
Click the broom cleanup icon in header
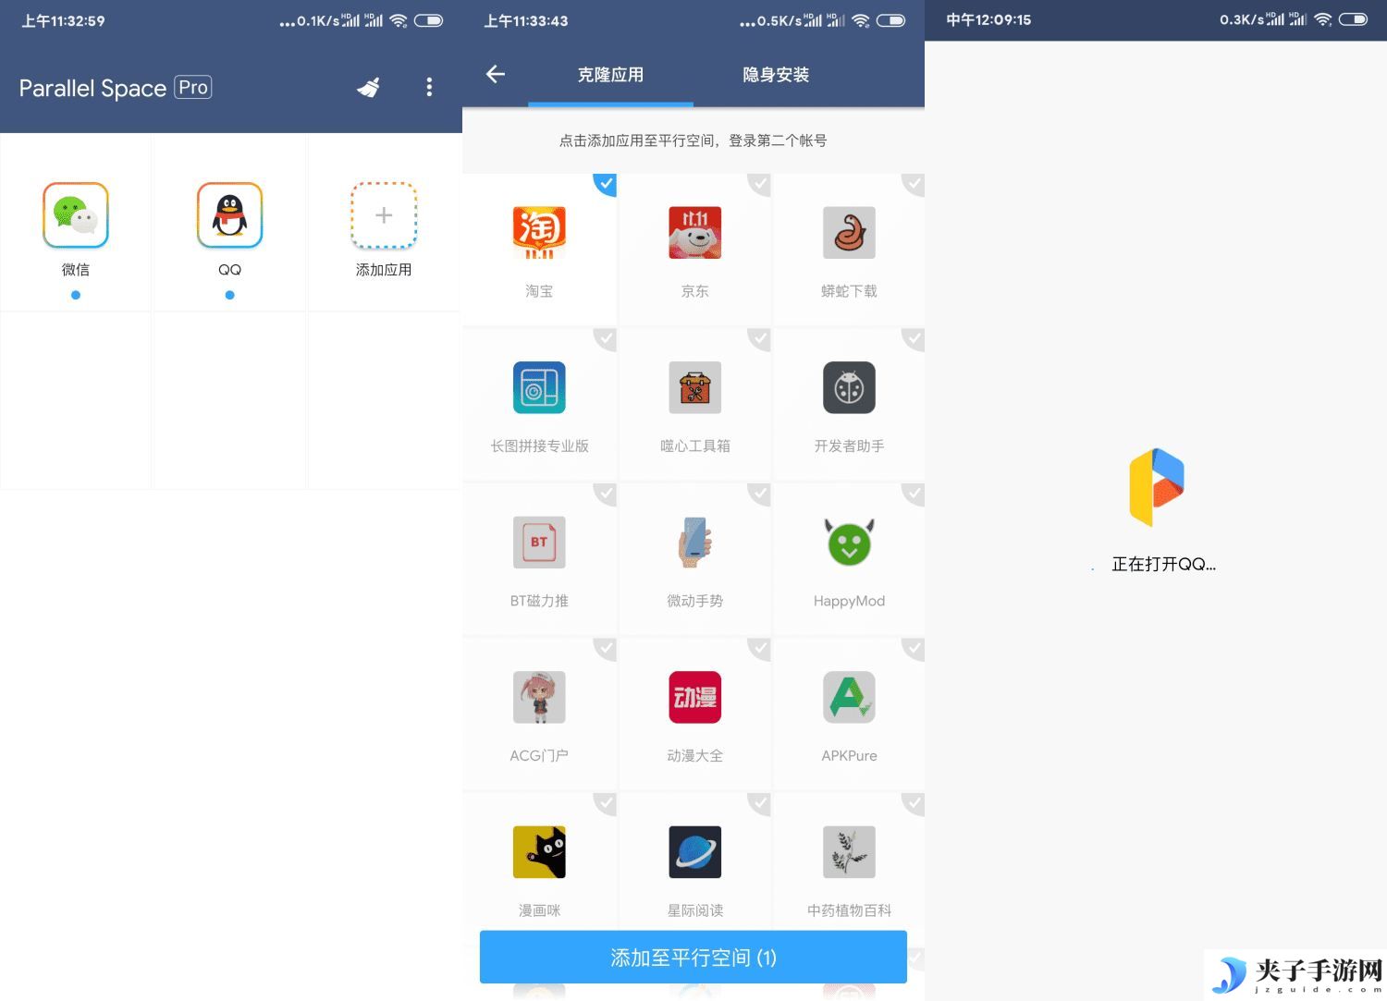[x=369, y=87]
